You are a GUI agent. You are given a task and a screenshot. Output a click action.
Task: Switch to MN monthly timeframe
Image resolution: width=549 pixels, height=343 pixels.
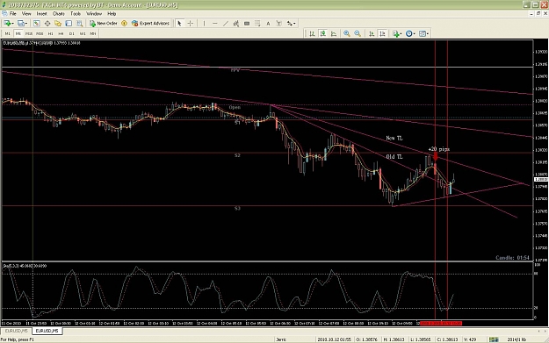point(93,33)
